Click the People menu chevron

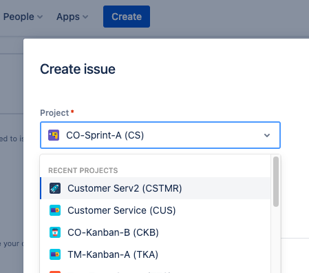coord(40,17)
